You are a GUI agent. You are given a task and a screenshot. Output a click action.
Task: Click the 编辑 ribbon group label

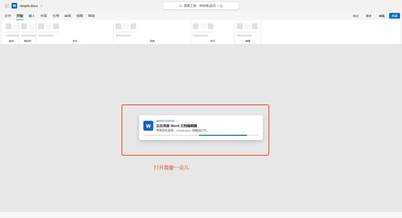tap(248, 41)
